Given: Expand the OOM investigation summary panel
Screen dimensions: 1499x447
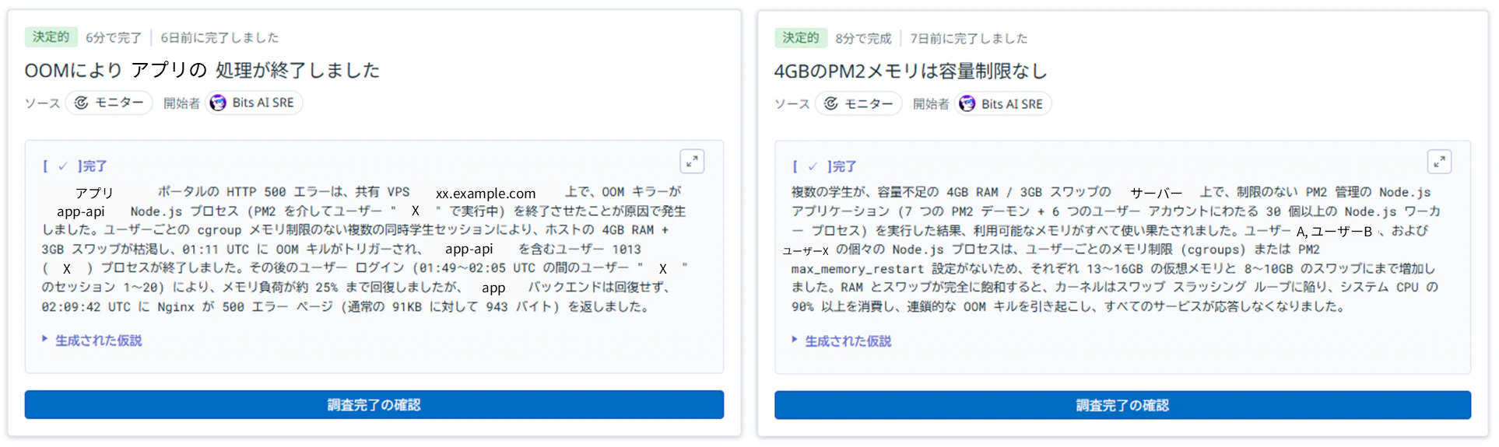Looking at the screenshot, I should click(x=692, y=162).
